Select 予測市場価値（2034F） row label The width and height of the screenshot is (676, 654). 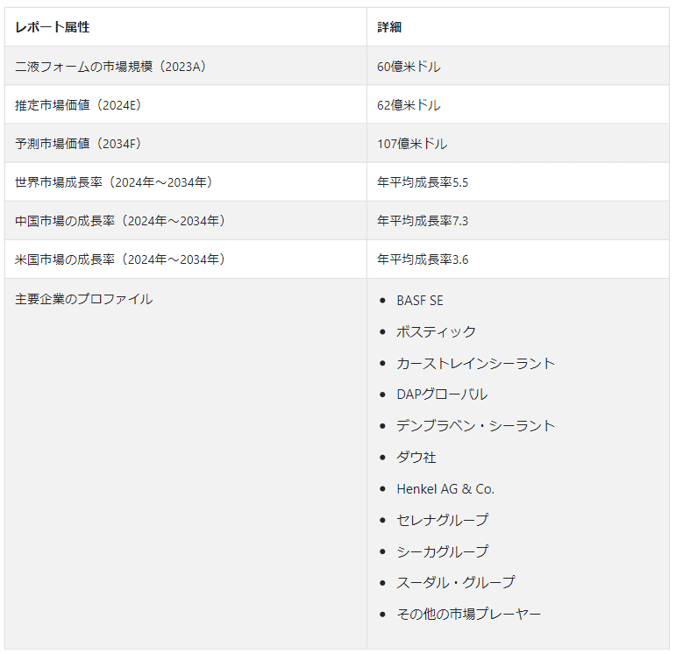[x=78, y=143]
